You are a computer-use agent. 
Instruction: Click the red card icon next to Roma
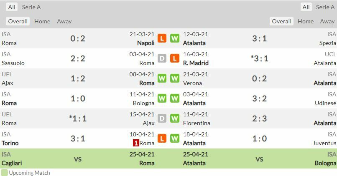136,143
